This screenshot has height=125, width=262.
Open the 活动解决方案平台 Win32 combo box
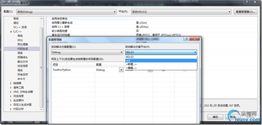[x=161, y=52]
